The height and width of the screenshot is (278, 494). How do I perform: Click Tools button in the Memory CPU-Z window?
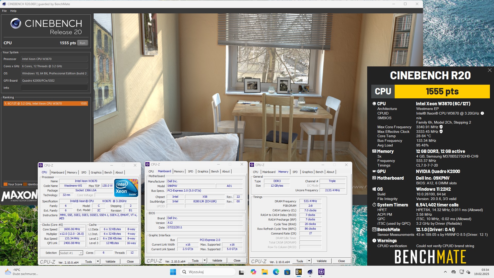(x=300, y=261)
